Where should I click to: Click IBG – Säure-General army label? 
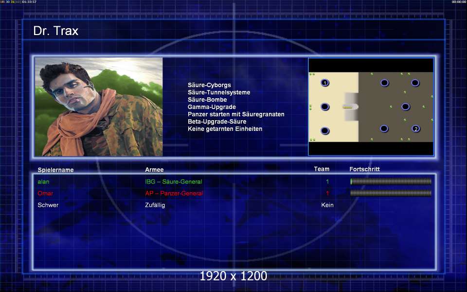pyautogui.click(x=174, y=182)
